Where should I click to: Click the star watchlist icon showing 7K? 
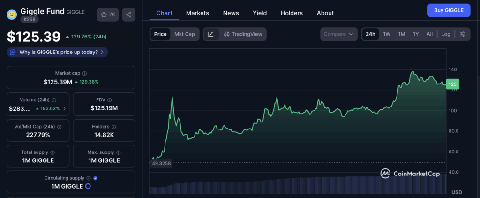point(108,15)
